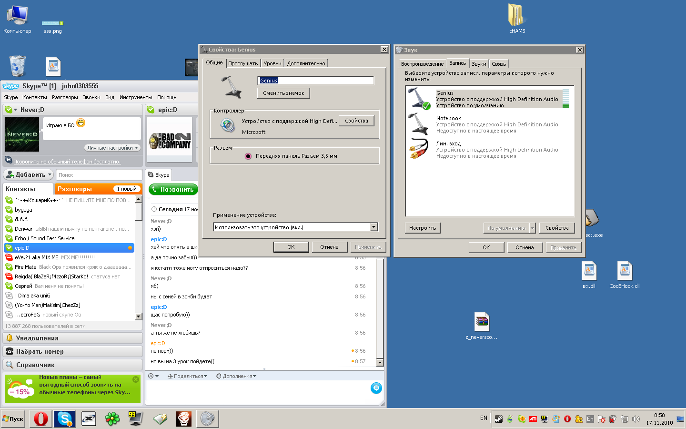Open the Инструменты menu in Skype
Screen dimensions: 686x429
pos(136,97)
